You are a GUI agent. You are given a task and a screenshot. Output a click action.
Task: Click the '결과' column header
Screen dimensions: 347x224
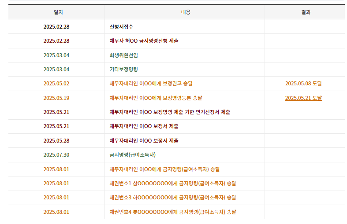[306, 12]
